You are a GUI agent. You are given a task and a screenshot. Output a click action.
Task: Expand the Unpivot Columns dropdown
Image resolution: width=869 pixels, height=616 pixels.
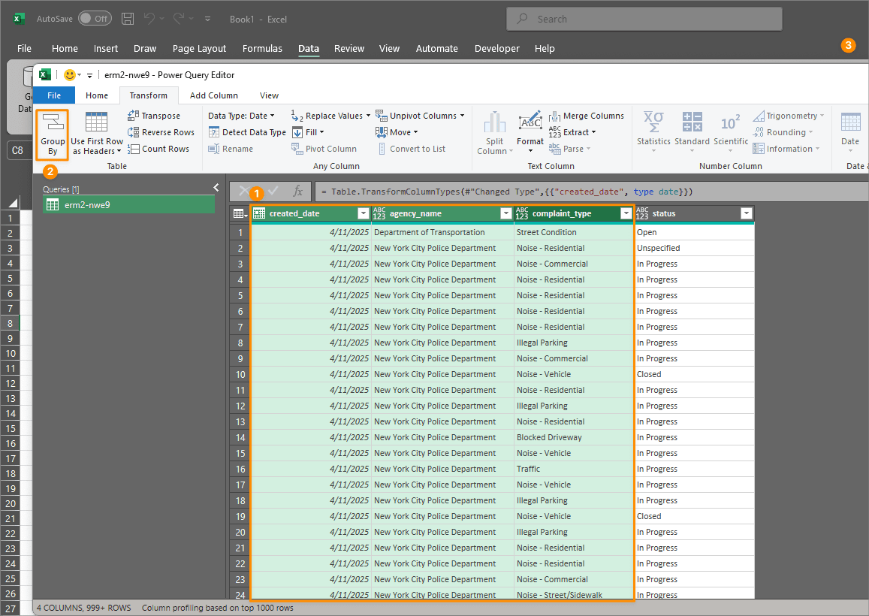(x=462, y=116)
